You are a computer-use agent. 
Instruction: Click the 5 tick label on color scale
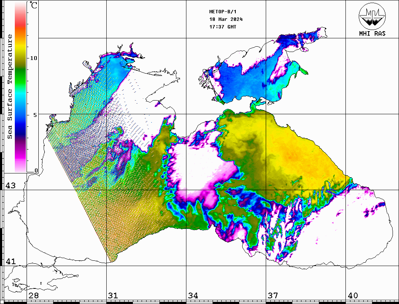pos(35,115)
